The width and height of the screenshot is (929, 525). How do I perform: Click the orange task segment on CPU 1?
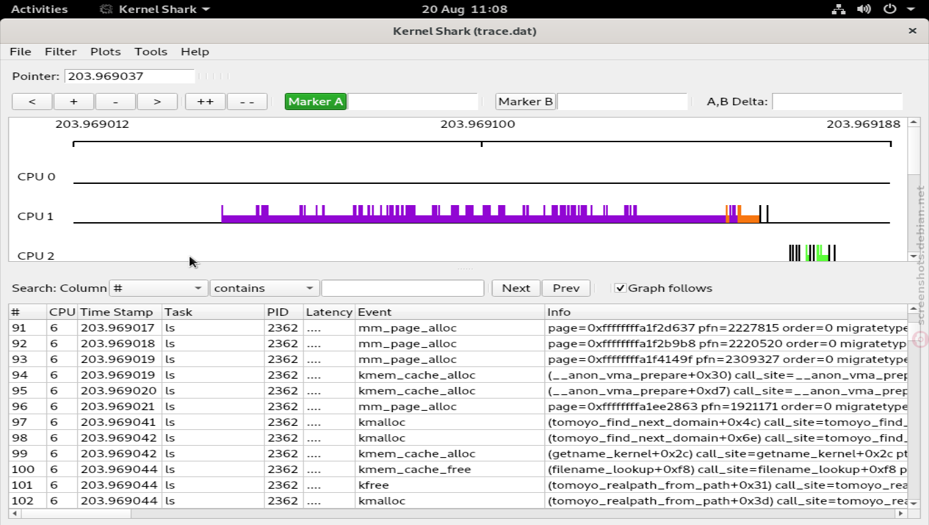point(749,219)
